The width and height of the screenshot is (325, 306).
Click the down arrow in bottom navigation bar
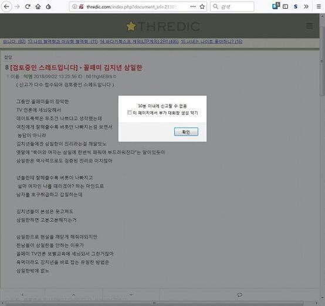131,295
